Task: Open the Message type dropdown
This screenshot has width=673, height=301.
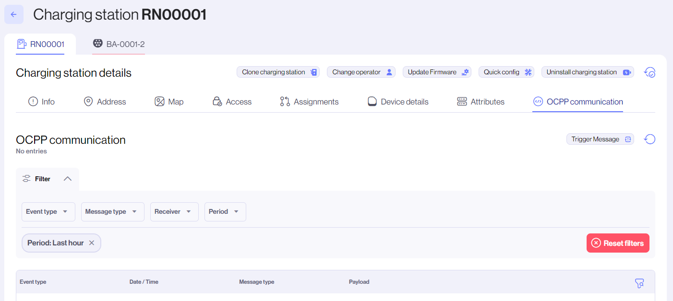Action: click(112, 212)
